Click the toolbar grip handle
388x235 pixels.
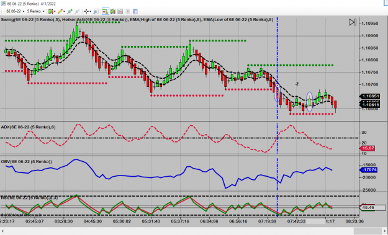click(x=1, y=11)
